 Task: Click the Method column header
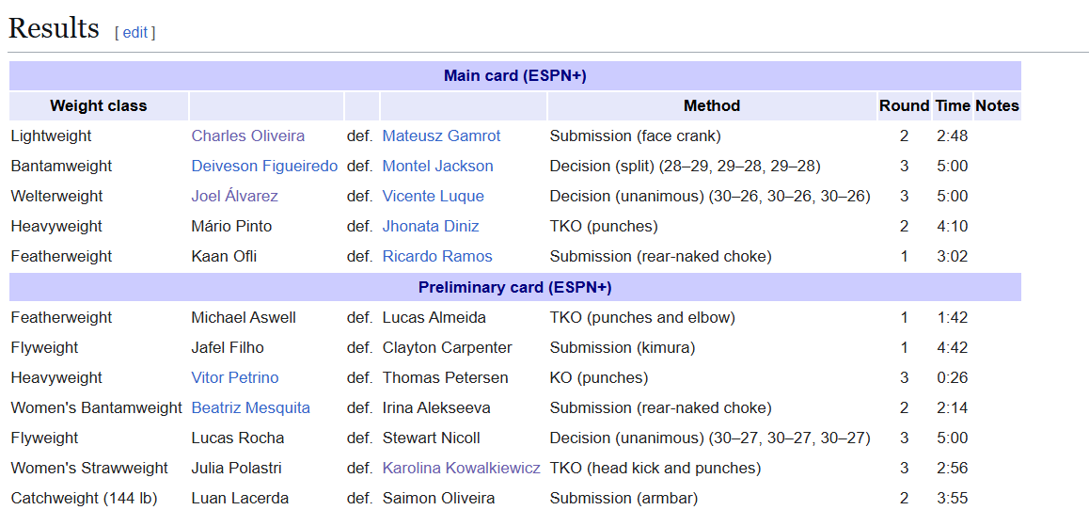click(x=711, y=105)
